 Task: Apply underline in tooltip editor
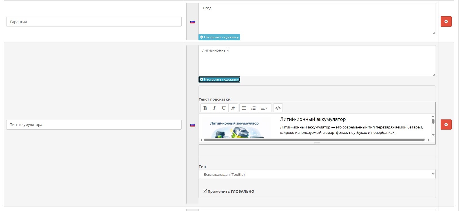coord(224,108)
